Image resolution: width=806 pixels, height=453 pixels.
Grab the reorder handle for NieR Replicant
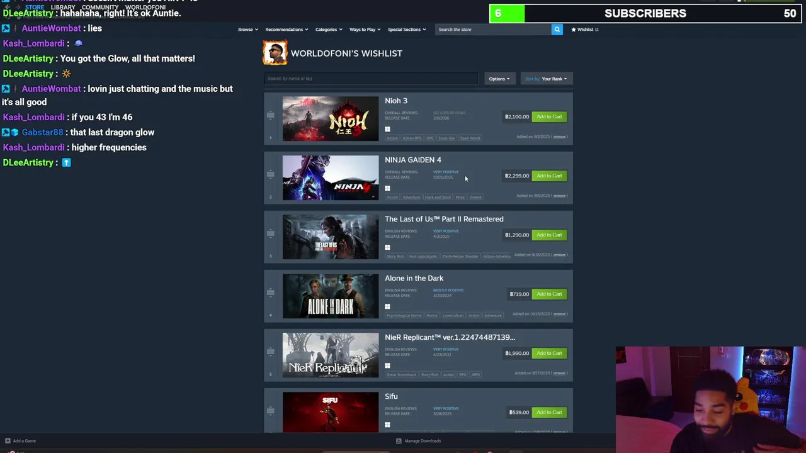coord(270,352)
